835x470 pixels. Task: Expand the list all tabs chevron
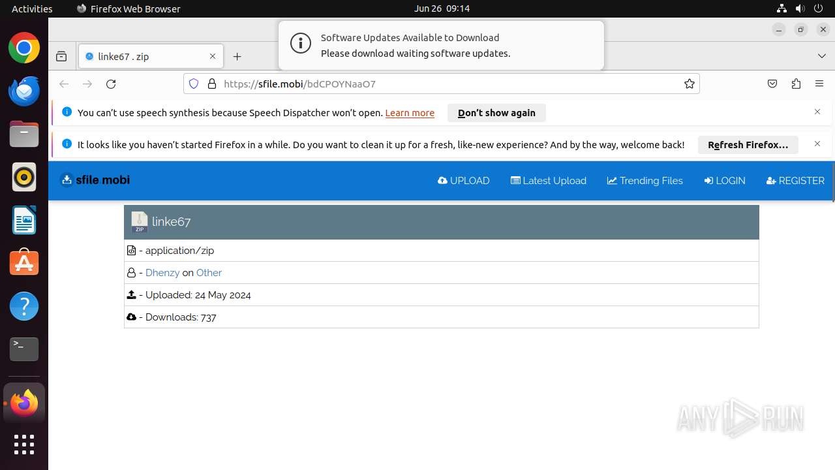tap(822, 56)
